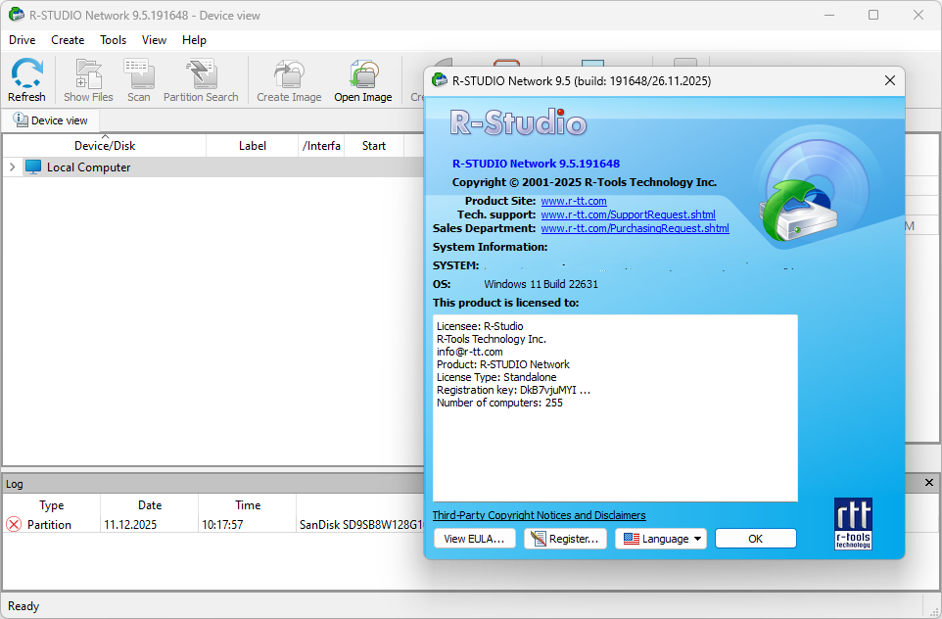Click the Registration key line in license box
The image size is (942, 619).
[513, 390]
